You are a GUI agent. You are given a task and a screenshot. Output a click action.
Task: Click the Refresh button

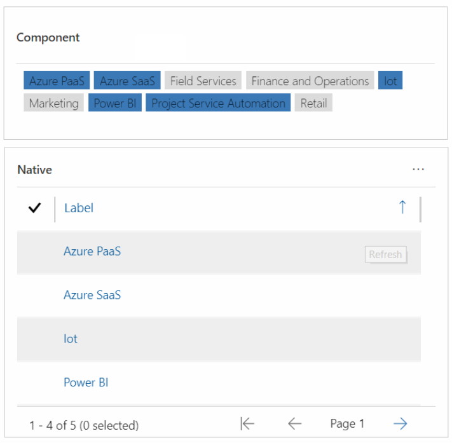click(386, 254)
